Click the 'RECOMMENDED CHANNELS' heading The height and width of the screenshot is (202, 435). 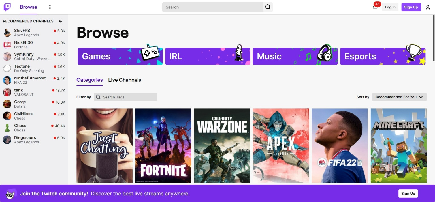click(x=28, y=21)
